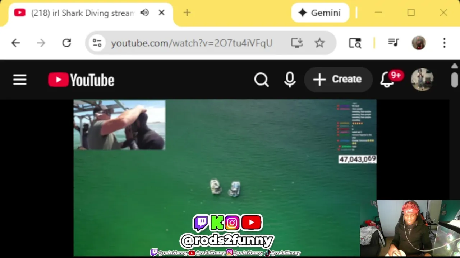The height and width of the screenshot is (258, 460).
Task: Open YouTube search magnifier
Action: [x=261, y=80]
